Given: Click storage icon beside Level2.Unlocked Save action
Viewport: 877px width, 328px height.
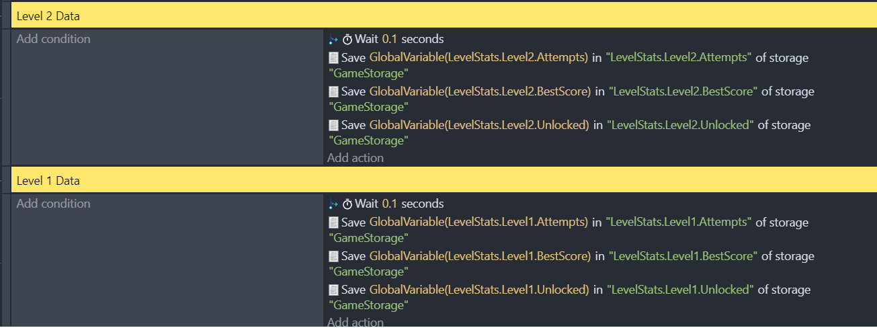Looking at the screenshot, I should point(333,125).
